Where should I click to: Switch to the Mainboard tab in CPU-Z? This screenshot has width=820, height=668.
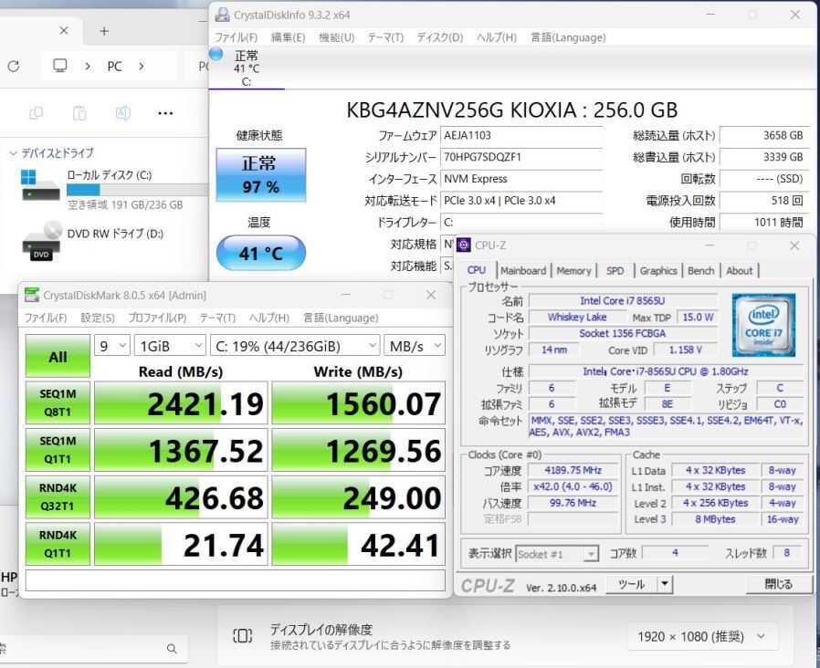523,271
